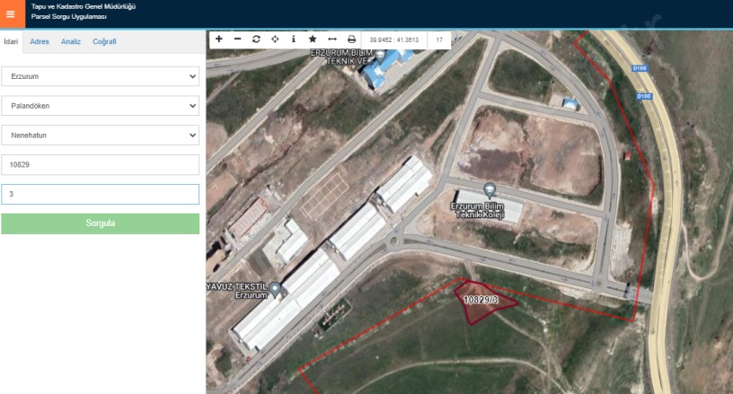Zoom out with the minus icon
Screen dimensions: 733x394
point(237,39)
